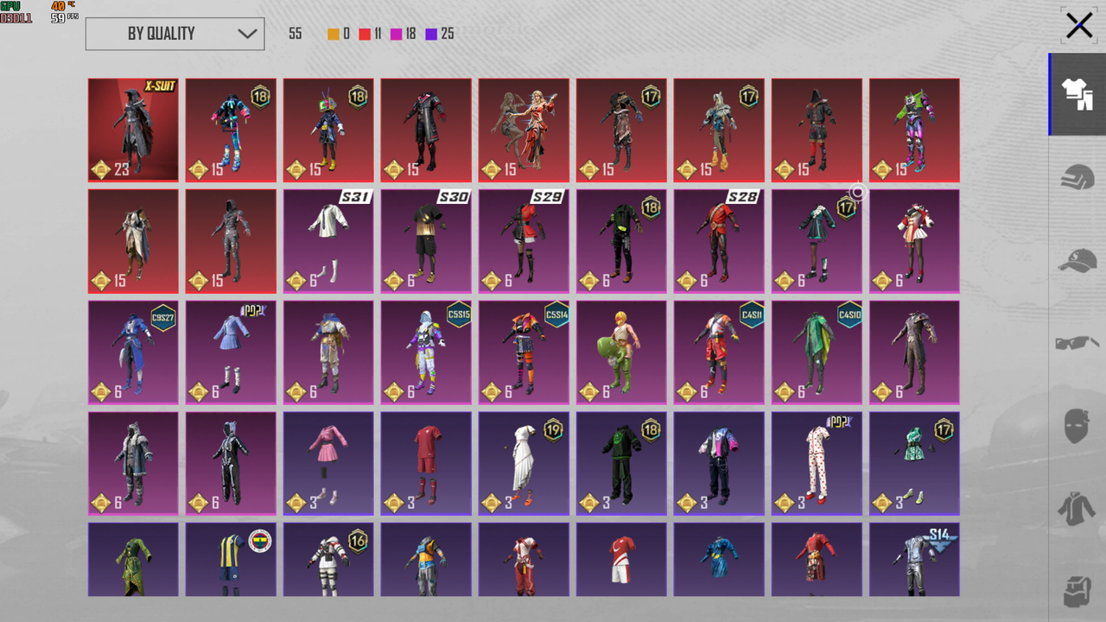Open the BY QUALITY sort dropdown
Screen dimensions: 1106x622
[175, 34]
